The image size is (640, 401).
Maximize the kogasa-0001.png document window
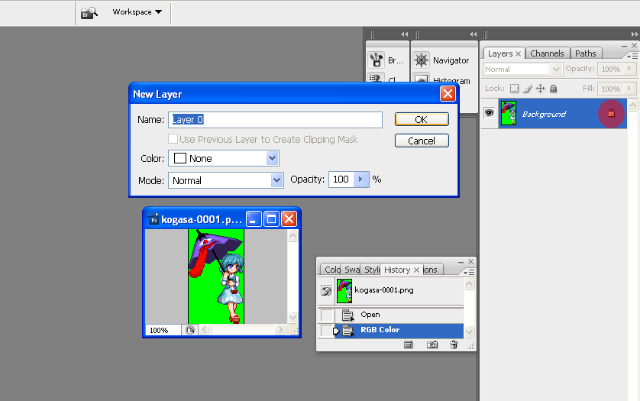271,219
